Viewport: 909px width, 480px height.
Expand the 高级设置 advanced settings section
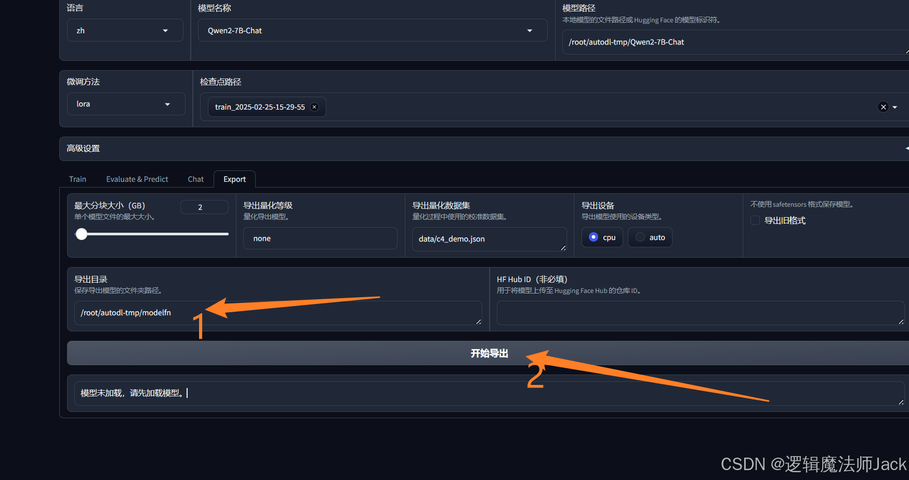(x=483, y=149)
